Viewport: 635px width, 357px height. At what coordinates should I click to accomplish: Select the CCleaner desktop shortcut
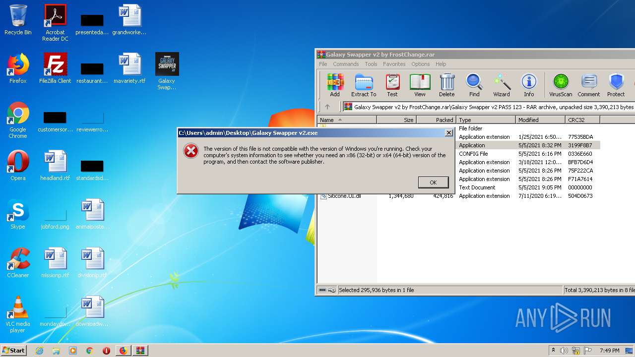(x=18, y=263)
